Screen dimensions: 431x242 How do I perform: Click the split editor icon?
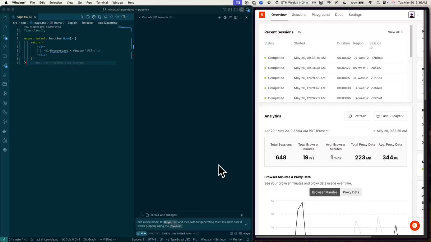(x=123, y=17)
